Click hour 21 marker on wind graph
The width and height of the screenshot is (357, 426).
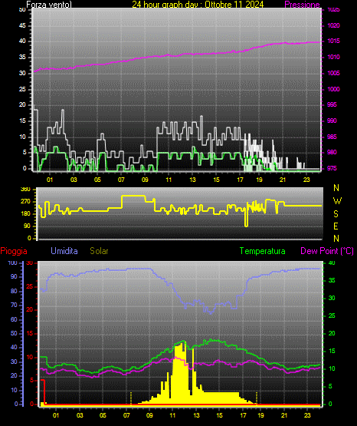tap(283, 180)
